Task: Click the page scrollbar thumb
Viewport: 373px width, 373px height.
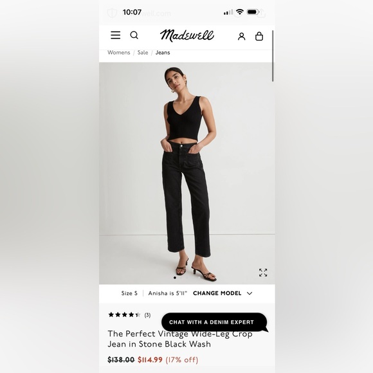Action: [273, 56]
